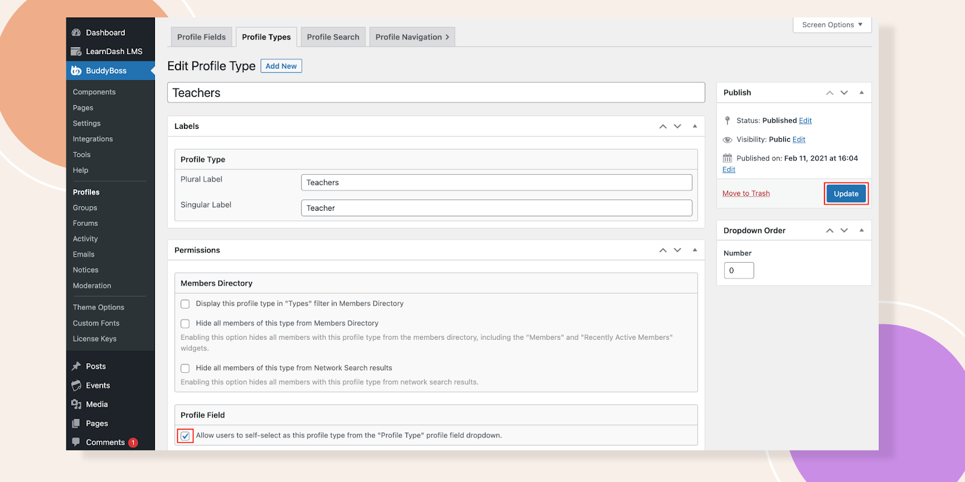Select the Profile Types tab
965x482 pixels.
coord(266,37)
